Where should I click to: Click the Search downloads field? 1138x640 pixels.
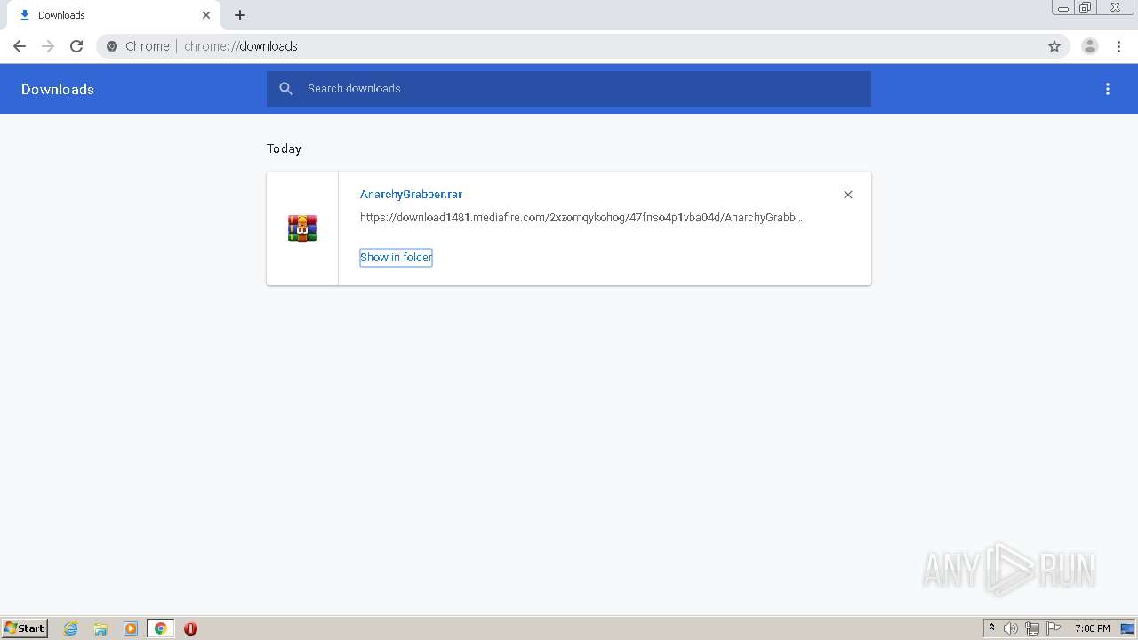coord(569,89)
